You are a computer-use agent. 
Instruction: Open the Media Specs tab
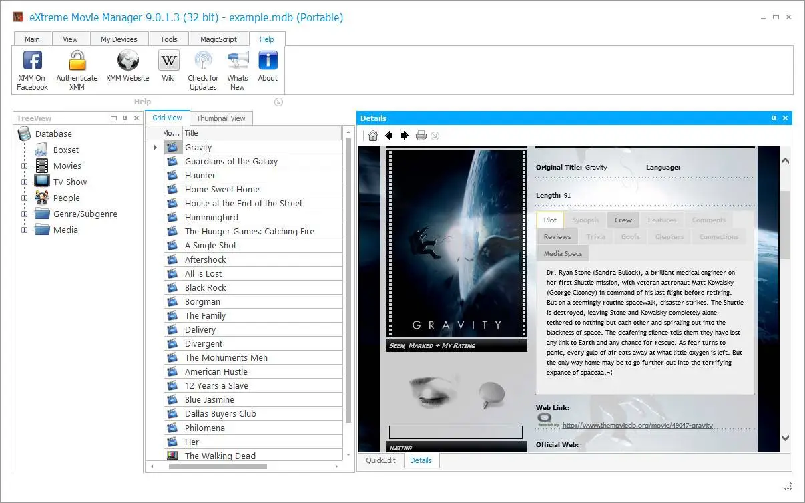coord(563,253)
